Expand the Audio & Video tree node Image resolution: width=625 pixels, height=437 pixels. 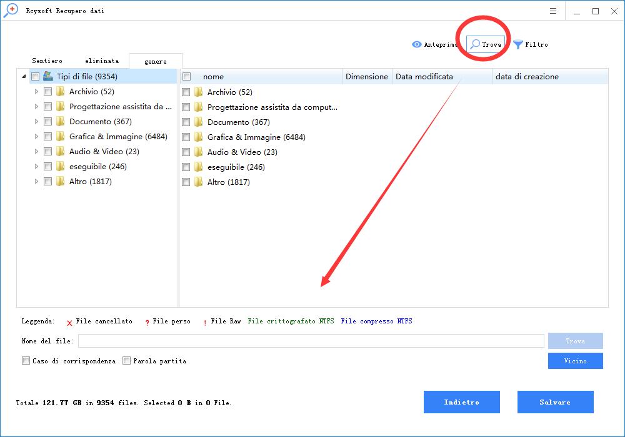tap(36, 152)
